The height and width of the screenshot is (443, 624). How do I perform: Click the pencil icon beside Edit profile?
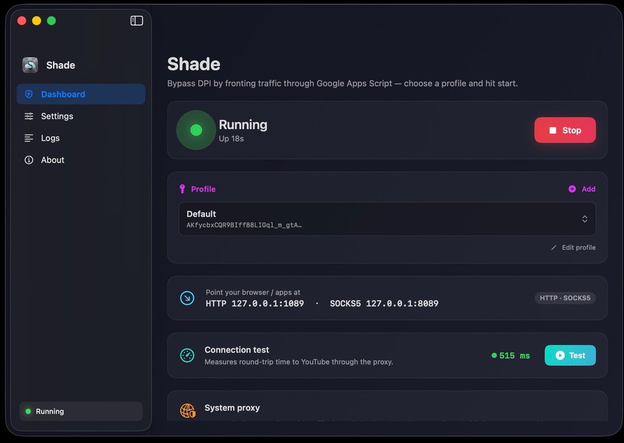[x=554, y=247]
